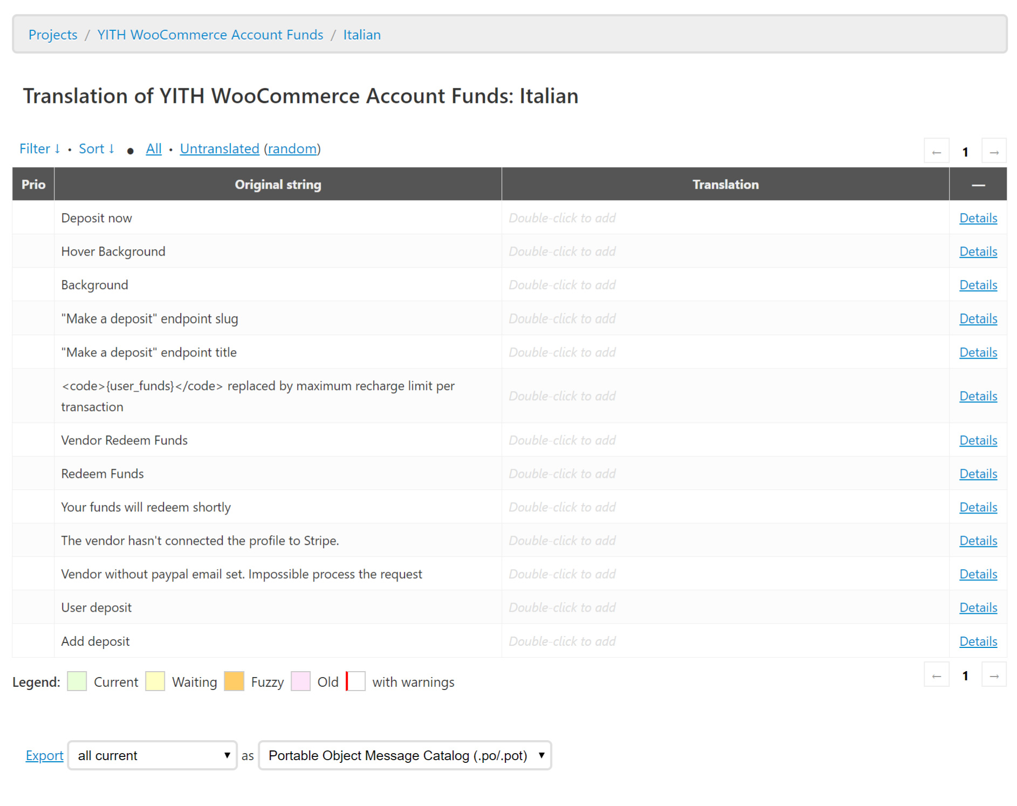Image resolution: width=1017 pixels, height=806 pixels.
Task: Open Details for endpoint slug row
Action: (x=978, y=319)
